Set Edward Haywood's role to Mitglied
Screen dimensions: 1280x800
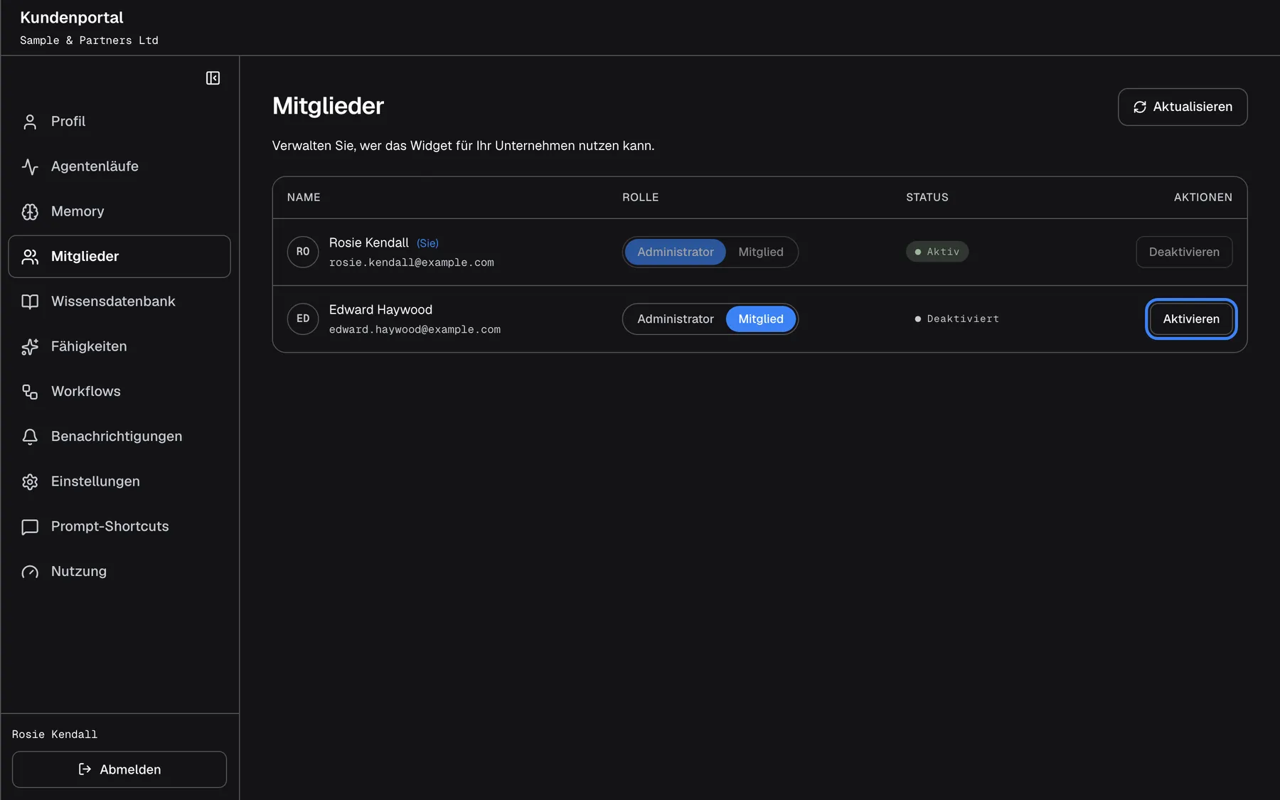point(761,319)
